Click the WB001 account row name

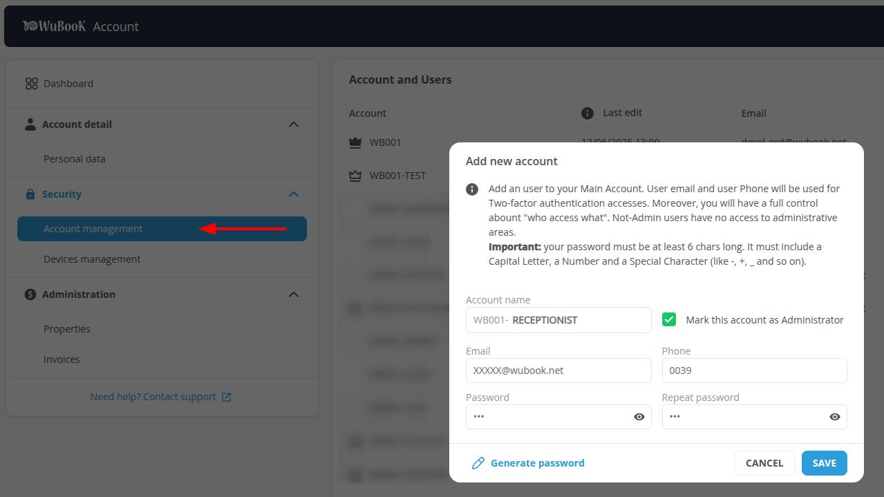tap(385, 142)
